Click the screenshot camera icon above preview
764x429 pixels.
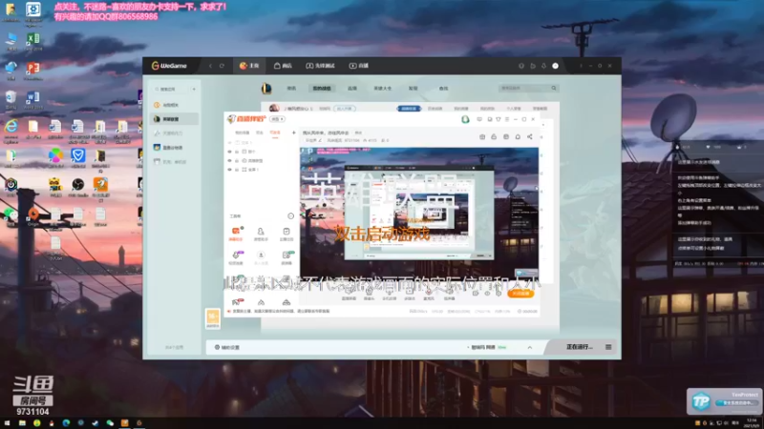[482, 136]
